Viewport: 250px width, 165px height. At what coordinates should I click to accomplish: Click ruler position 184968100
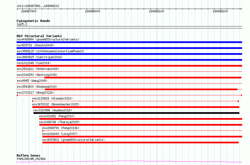[x=156, y=11]
